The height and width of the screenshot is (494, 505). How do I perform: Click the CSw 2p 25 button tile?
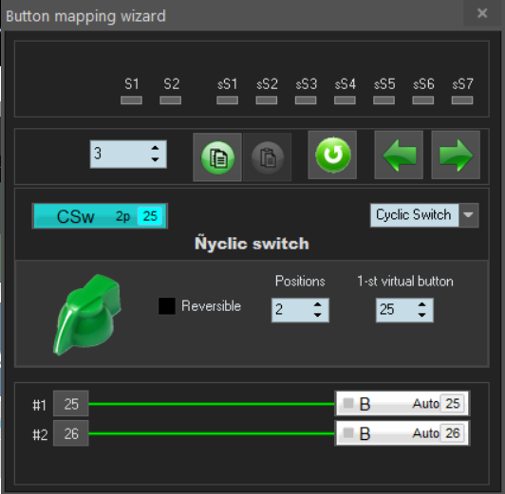click(x=100, y=216)
